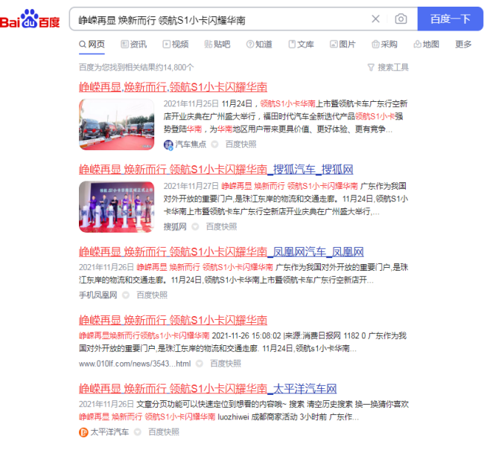Image resolution: width=487 pixels, height=450 pixels.
Task: Open the 凤凰网汽车 result title link
Action: click(221, 251)
